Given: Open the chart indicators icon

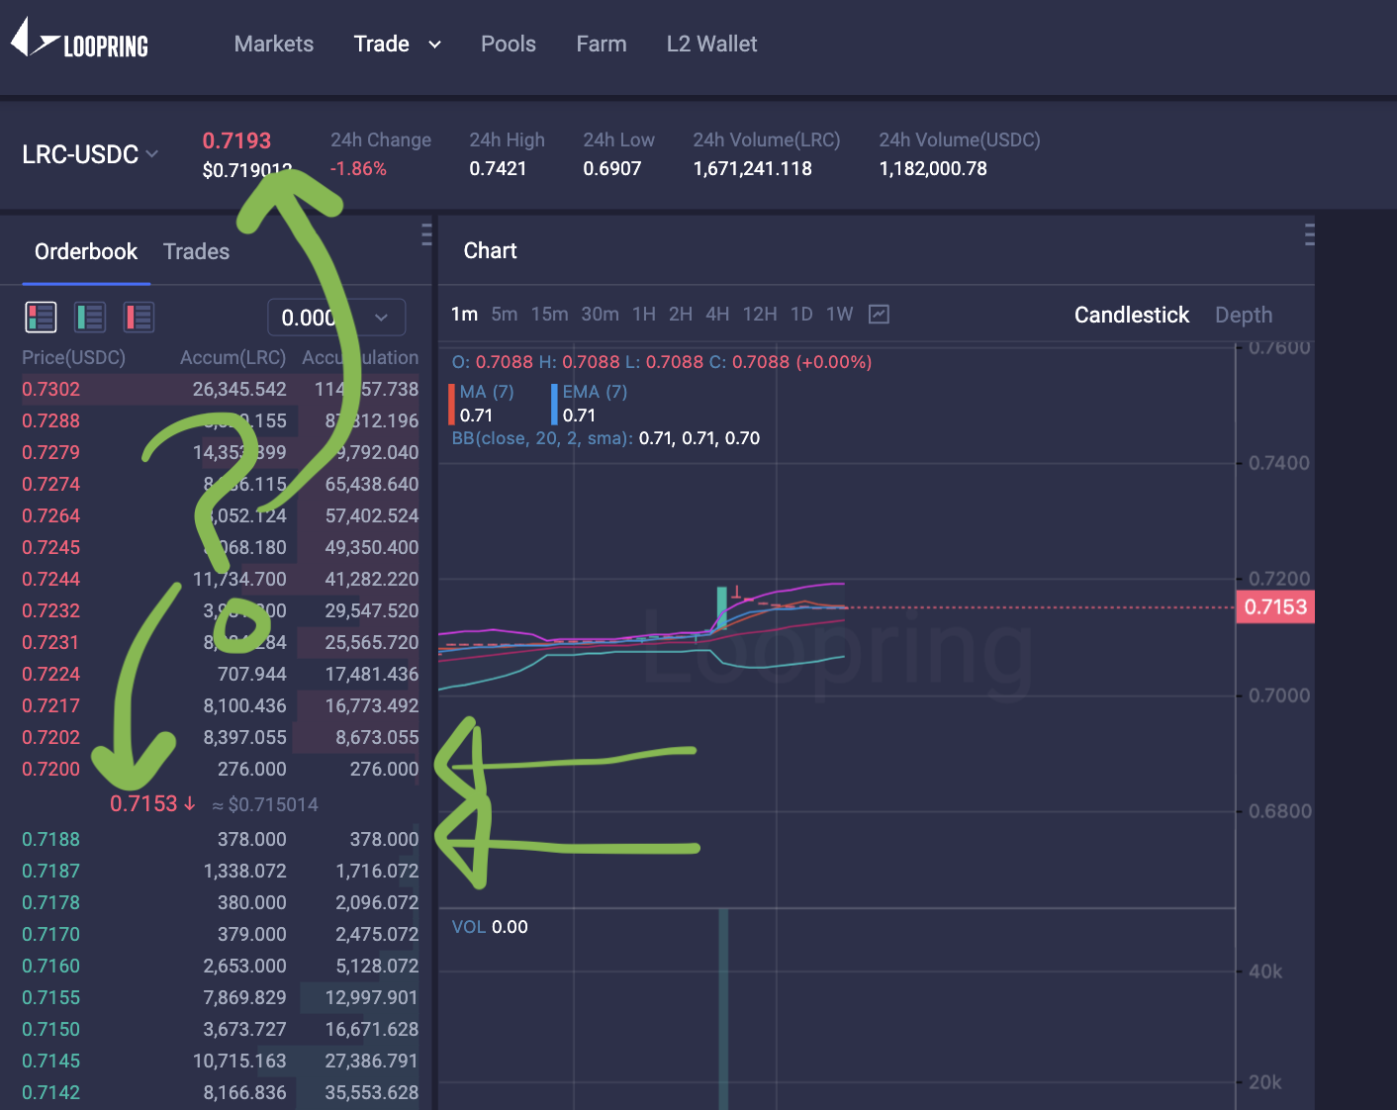Looking at the screenshot, I should 879,315.
